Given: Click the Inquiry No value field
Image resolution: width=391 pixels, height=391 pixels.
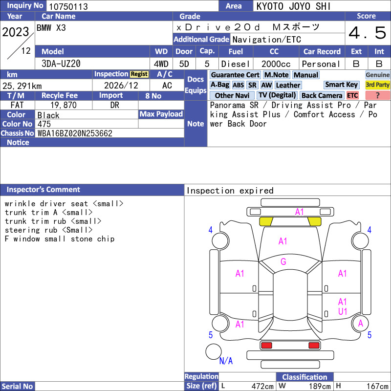Looking at the screenshot, I should [x=132, y=6].
